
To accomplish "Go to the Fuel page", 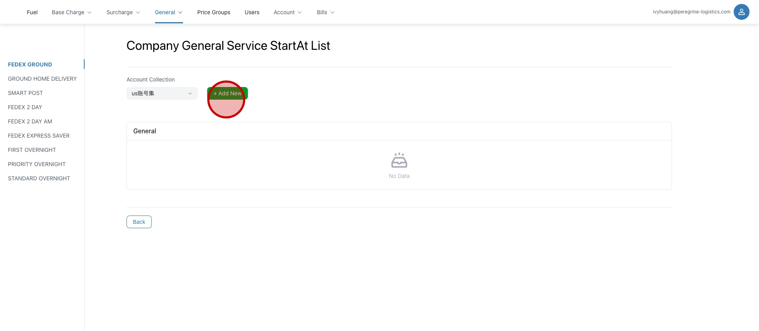I will pyautogui.click(x=32, y=12).
